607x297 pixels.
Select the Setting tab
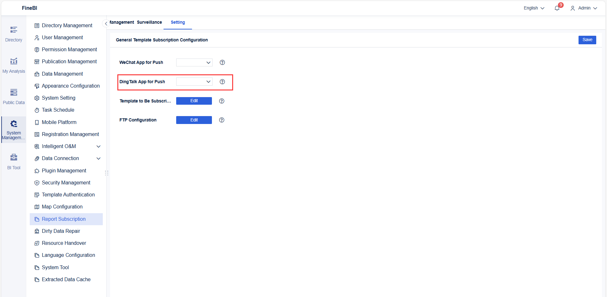coord(177,22)
